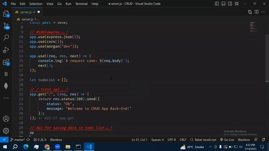Viewport: 269px width, 151px height.
Task: Open the Run menu
Action: (x=68, y=4)
